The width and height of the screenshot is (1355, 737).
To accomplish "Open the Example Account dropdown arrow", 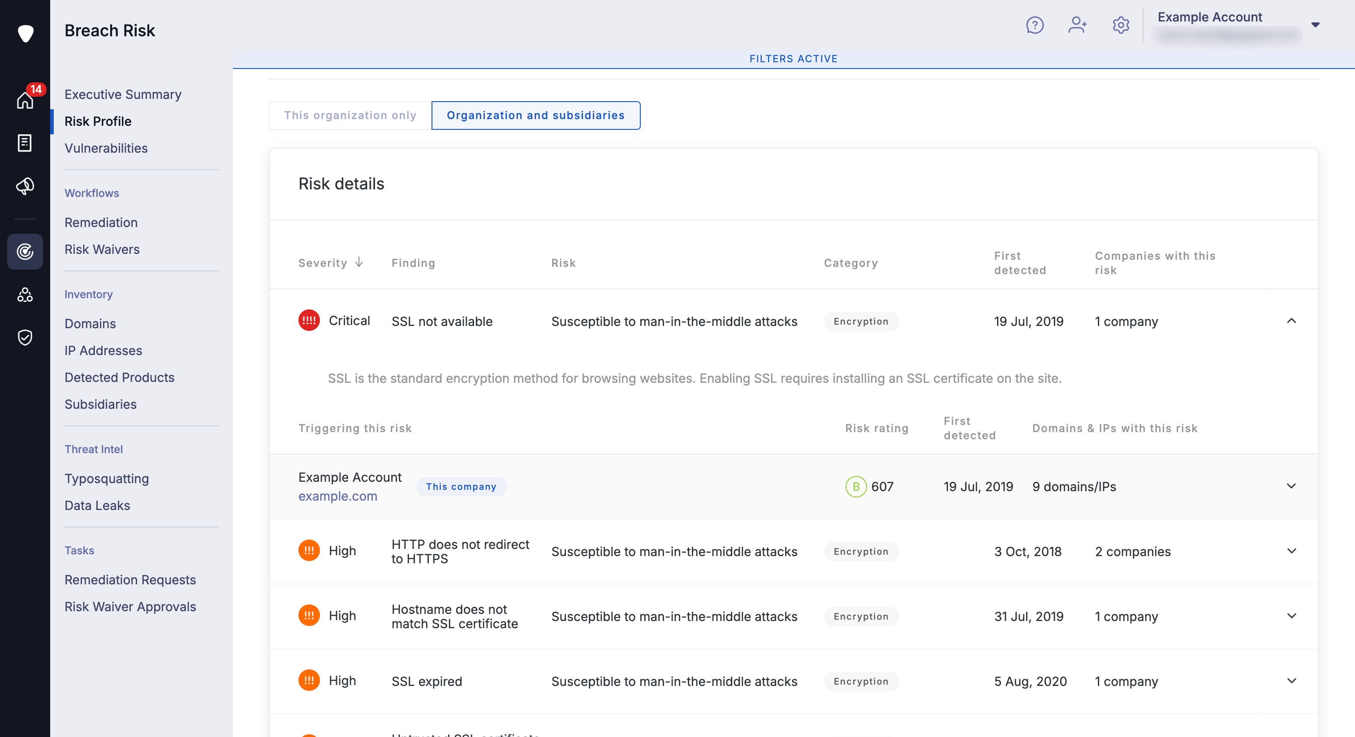I will (x=1315, y=25).
